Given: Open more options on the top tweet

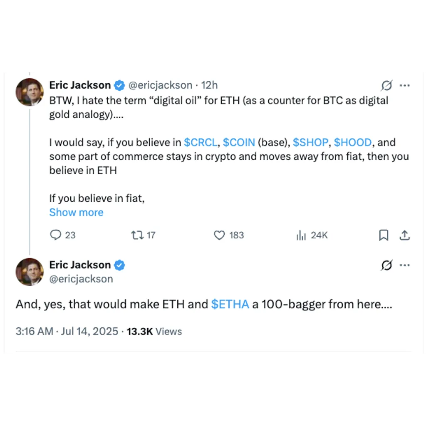Looking at the screenshot, I should pos(404,86).
